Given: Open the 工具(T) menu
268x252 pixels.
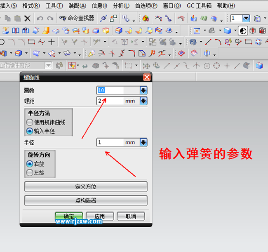Looking at the screenshot, I should [54, 6].
